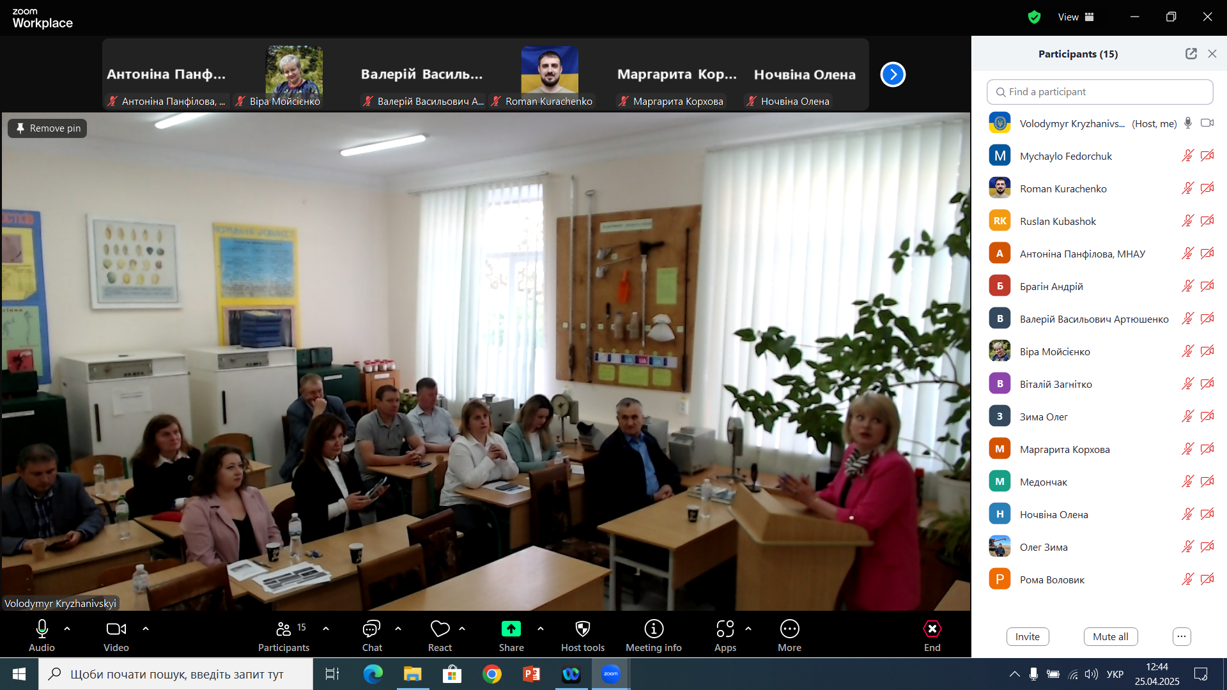The width and height of the screenshot is (1227, 690).
Task: Open the Apps icon in toolbar
Action: coord(725,629)
